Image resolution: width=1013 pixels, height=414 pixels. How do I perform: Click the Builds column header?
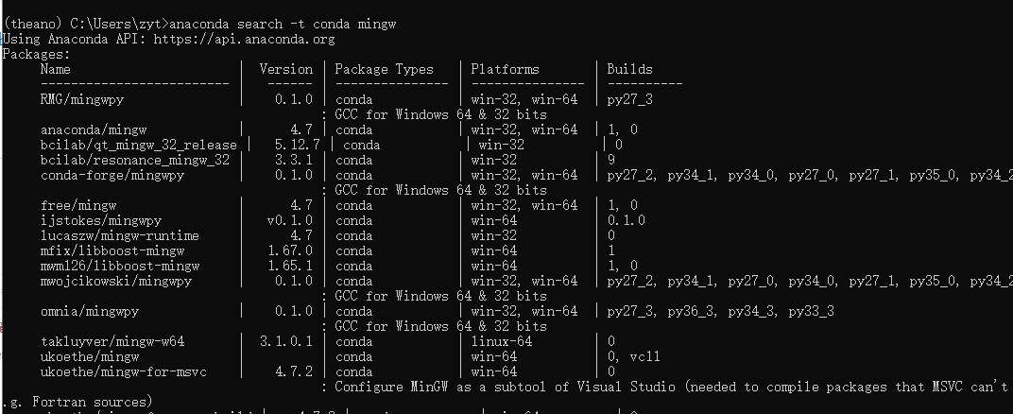[x=630, y=69]
